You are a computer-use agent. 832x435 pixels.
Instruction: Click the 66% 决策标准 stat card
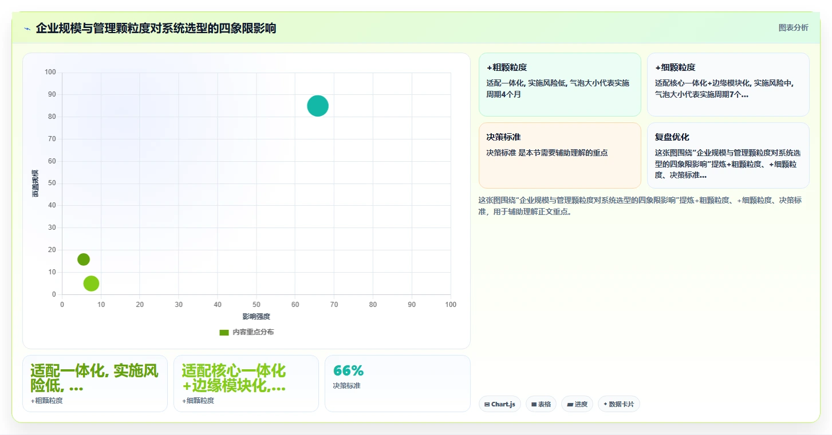click(397, 384)
